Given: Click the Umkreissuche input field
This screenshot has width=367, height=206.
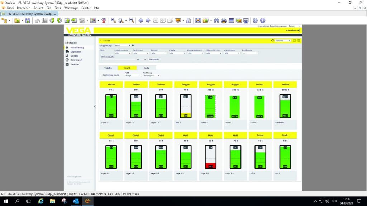Looking at the screenshot, I should click(118, 59).
